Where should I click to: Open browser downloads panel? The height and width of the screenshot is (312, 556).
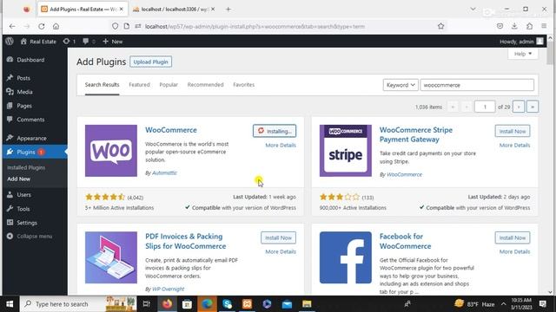(x=514, y=26)
